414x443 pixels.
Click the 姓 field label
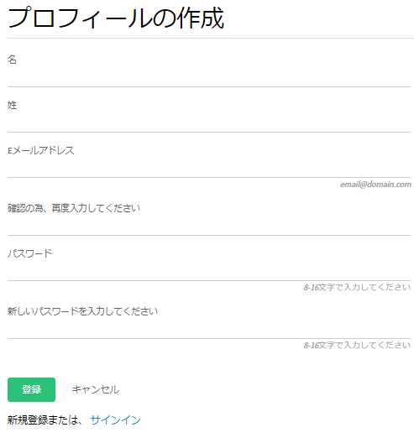12,105
